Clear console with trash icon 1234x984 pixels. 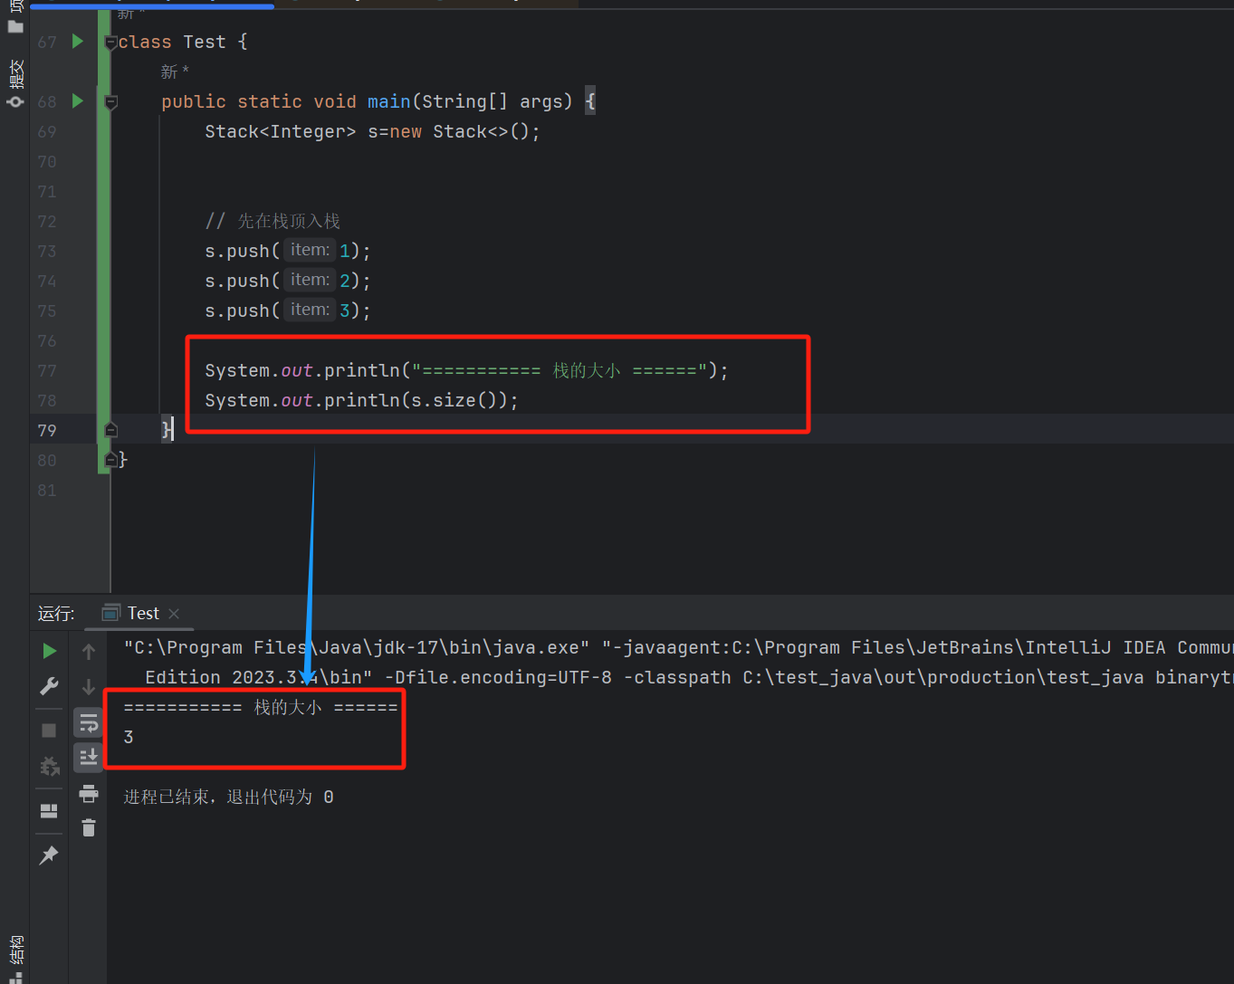click(89, 827)
